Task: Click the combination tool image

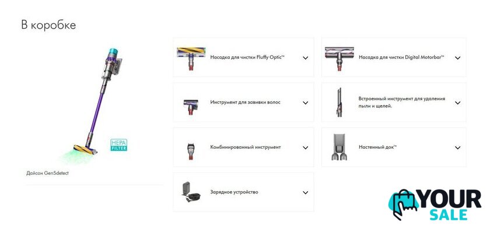Action: point(191,151)
